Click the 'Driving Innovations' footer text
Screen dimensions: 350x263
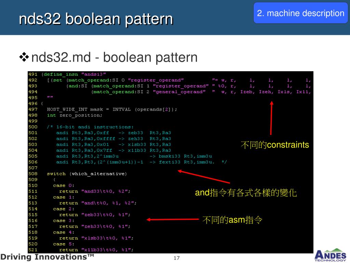tap(47, 257)
